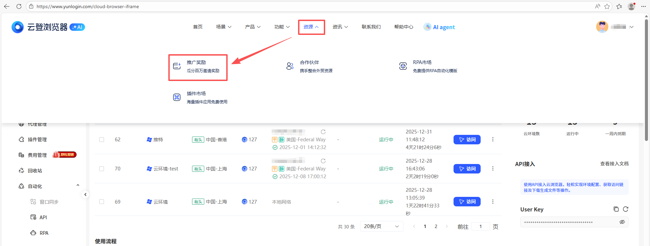
Task: Open 联系我们 page
Action: (371, 27)
